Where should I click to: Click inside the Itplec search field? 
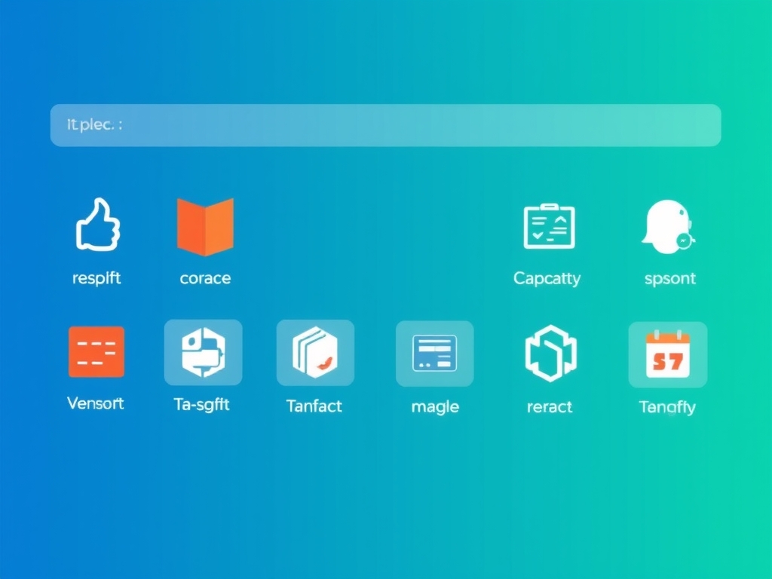(x=385, y=125)
